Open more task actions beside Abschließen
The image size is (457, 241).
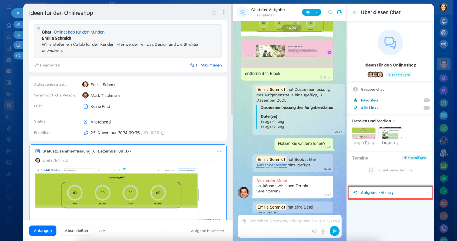coord(102,231)
